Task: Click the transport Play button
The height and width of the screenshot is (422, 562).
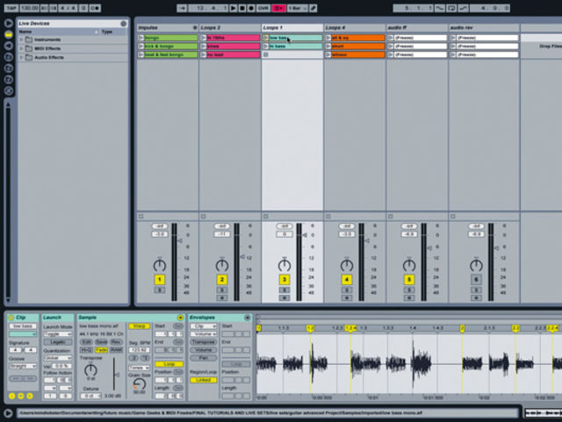Action: click(x=233, y=8)
